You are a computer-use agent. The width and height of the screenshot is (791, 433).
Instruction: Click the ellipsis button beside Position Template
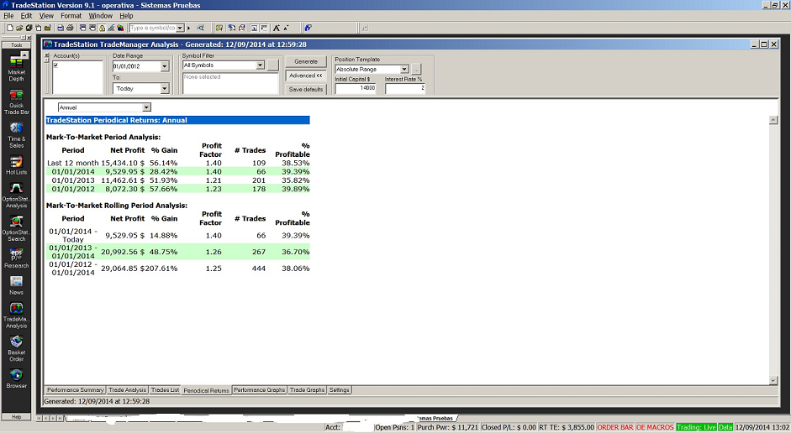[x=416, y=69]
